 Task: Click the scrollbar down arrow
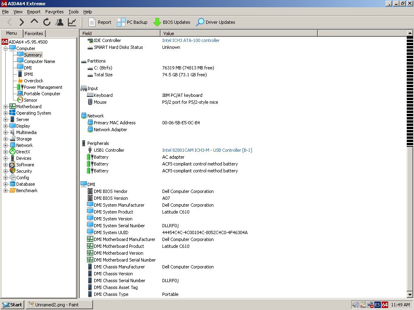coord(410,294)
